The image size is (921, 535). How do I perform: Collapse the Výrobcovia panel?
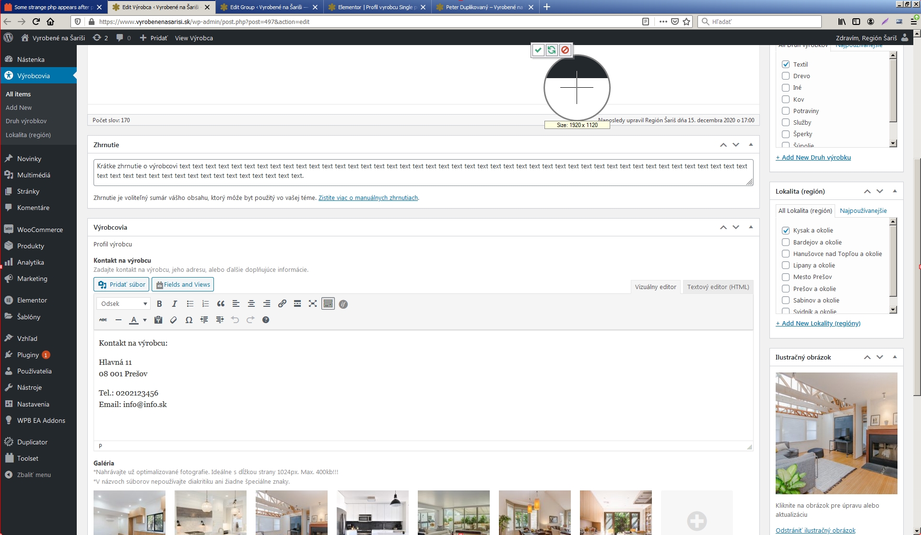pyautogui.click(x=751, y=227)
